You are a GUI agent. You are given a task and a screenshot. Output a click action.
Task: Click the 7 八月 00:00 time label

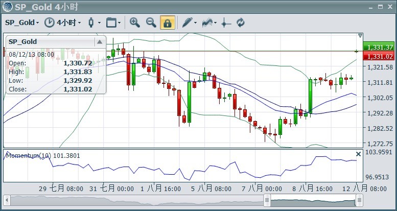(x=262, y=189)
